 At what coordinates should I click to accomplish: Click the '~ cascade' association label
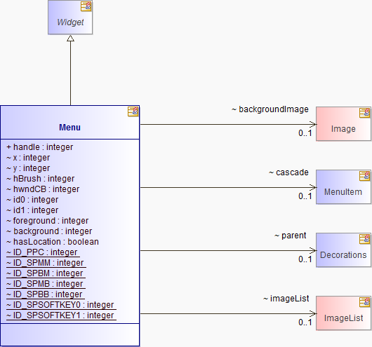click(288, 172)
